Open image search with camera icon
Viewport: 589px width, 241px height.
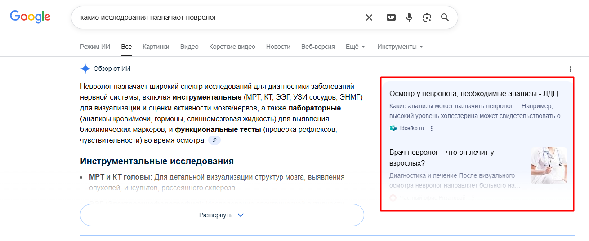(427, 18)
